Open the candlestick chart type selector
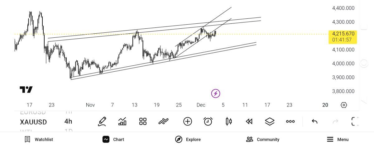This screenshot has width=374, height=147. pyautogui.click(x=228, y=121)
